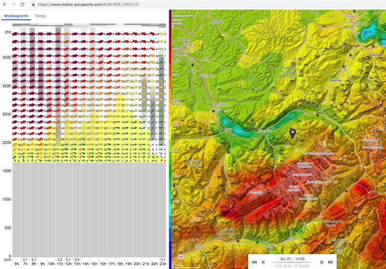Screen dimensions: 386x269
Task: Click the dark location pin marker on map
Action: 292,134
